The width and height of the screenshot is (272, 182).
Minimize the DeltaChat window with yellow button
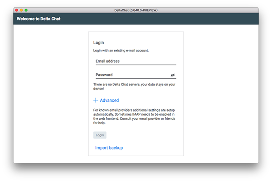21,10
